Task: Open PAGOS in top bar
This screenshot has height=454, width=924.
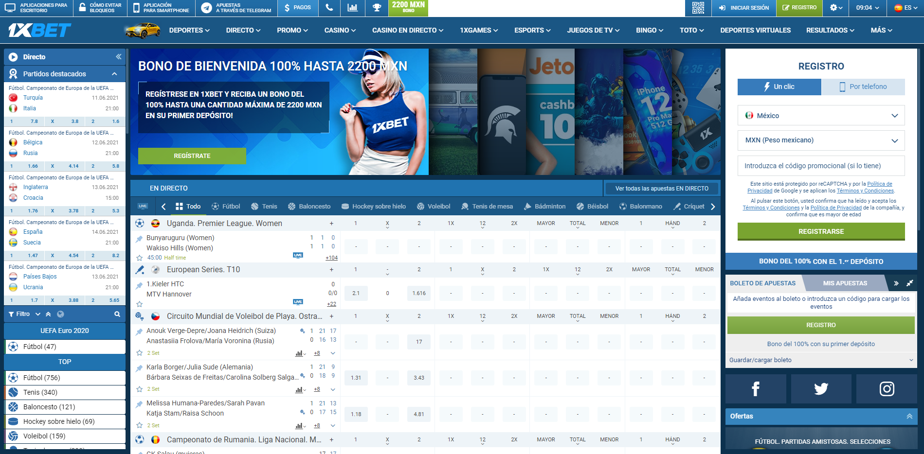Action: click(x=298, y=8)
